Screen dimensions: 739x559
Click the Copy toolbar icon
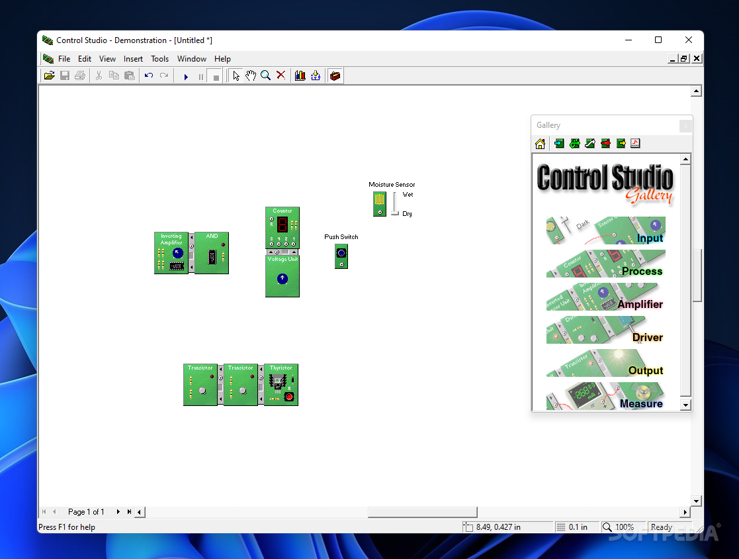(x=114, y=76)
